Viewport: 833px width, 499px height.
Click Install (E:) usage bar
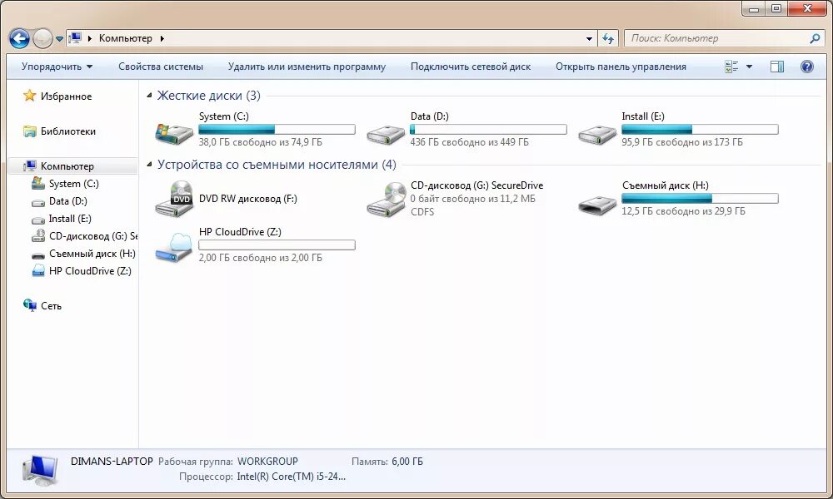click(700, 129)
